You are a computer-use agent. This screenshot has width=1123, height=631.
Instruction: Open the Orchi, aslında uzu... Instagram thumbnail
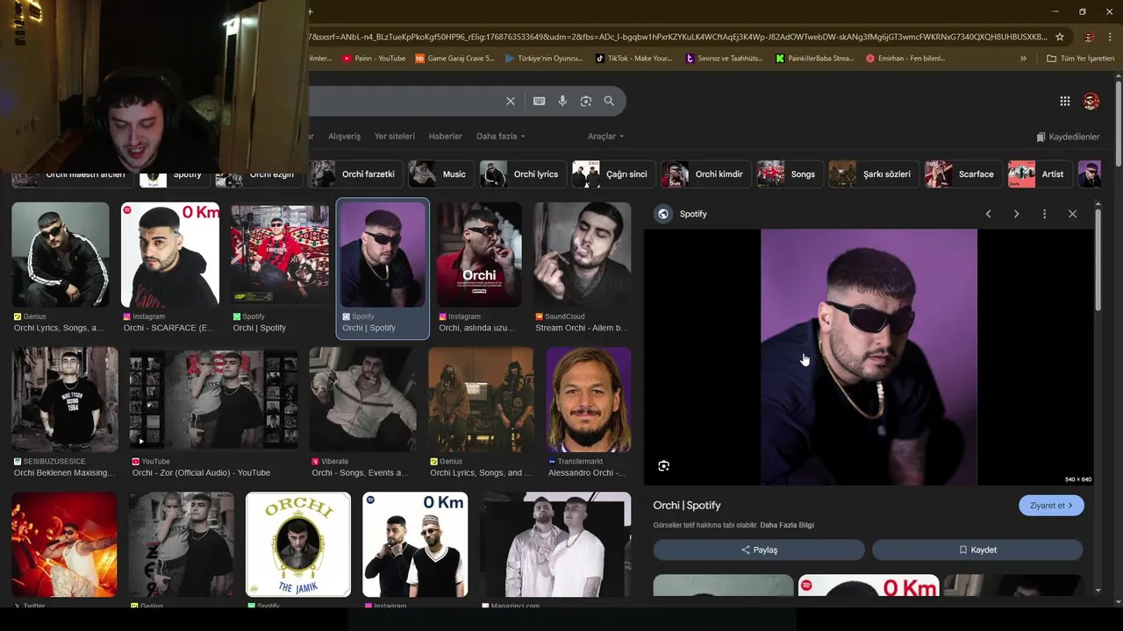pyautogui.click(x=481, y=255)
